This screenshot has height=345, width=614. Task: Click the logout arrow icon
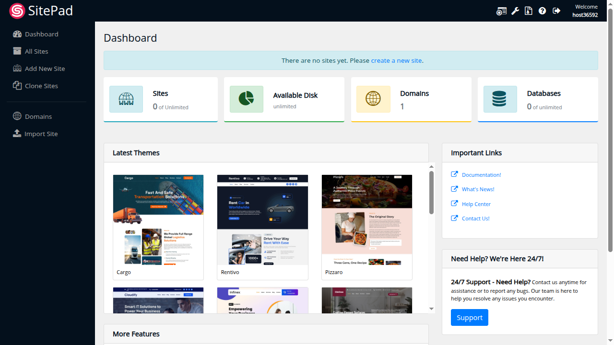556,11
